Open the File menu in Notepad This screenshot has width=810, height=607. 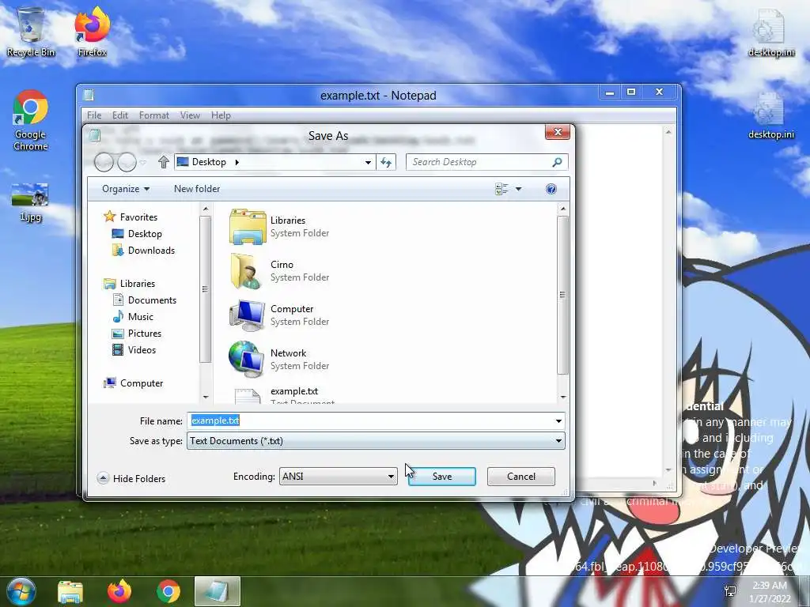pyautogui.click(x=94, y=115)
